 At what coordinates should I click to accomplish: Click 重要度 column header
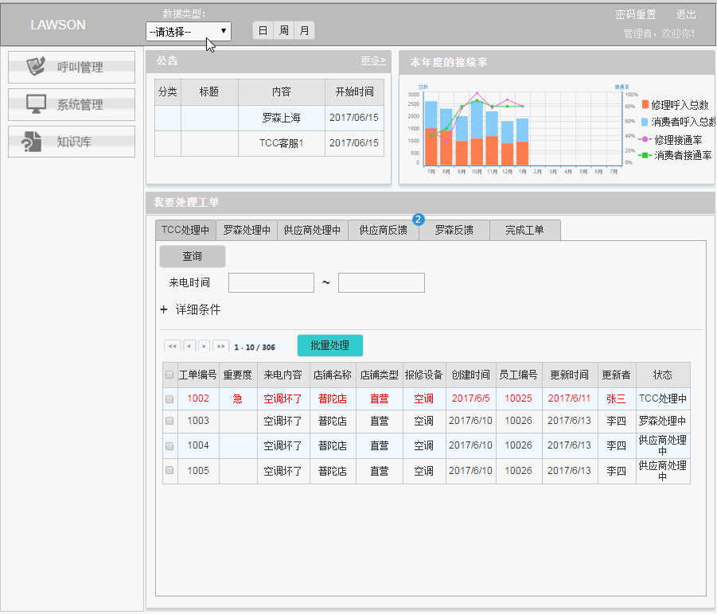click(x=238, y=375)
